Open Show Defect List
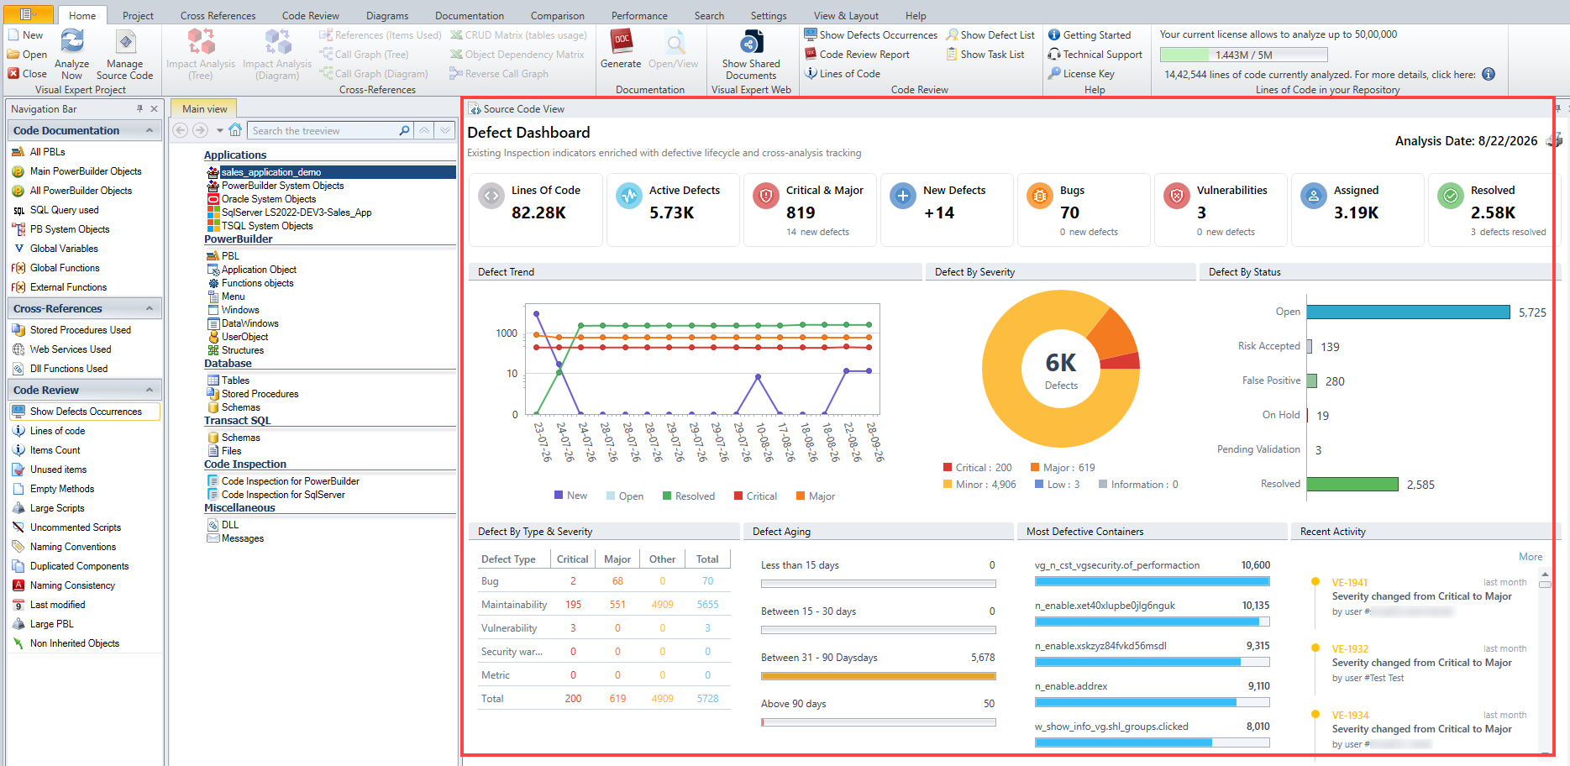The height and width of the screenshot is (766, 1570). click(x=990, y=35)
